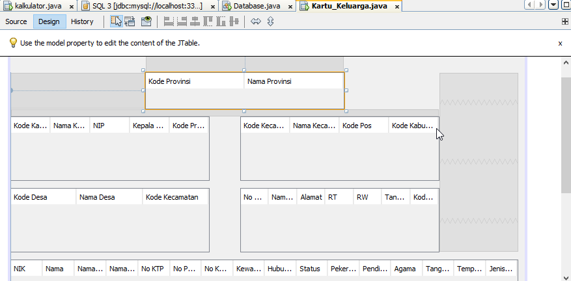Close the Database.java tab
The image size is (571, 281).
pyautogui.click(x=290, y=7)
